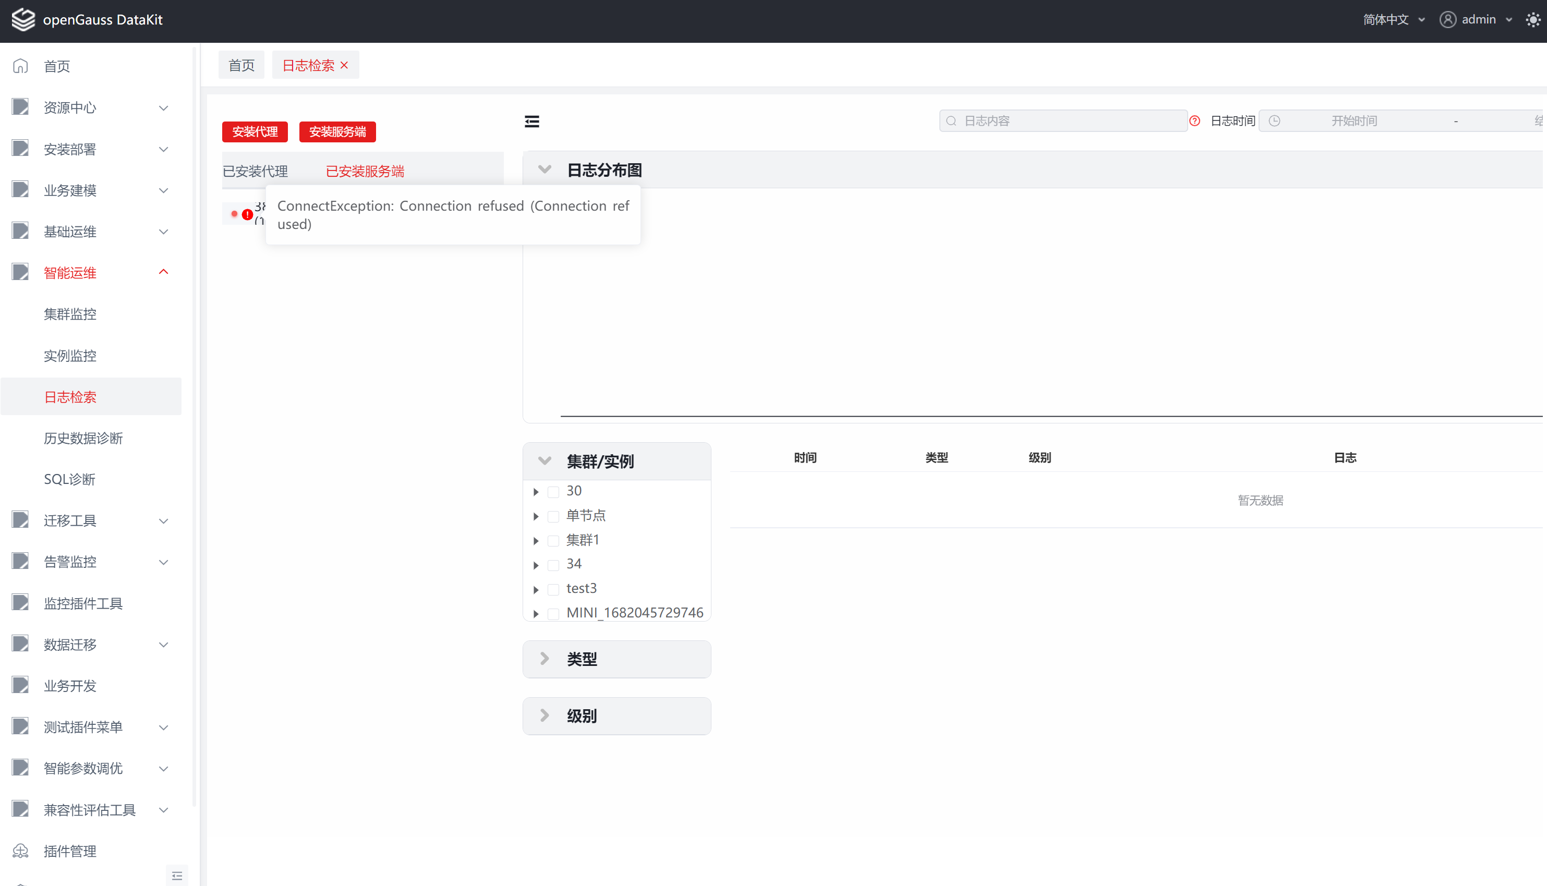
Task: Open the plugin management icon (插件管理)
Action: point(21,851)
